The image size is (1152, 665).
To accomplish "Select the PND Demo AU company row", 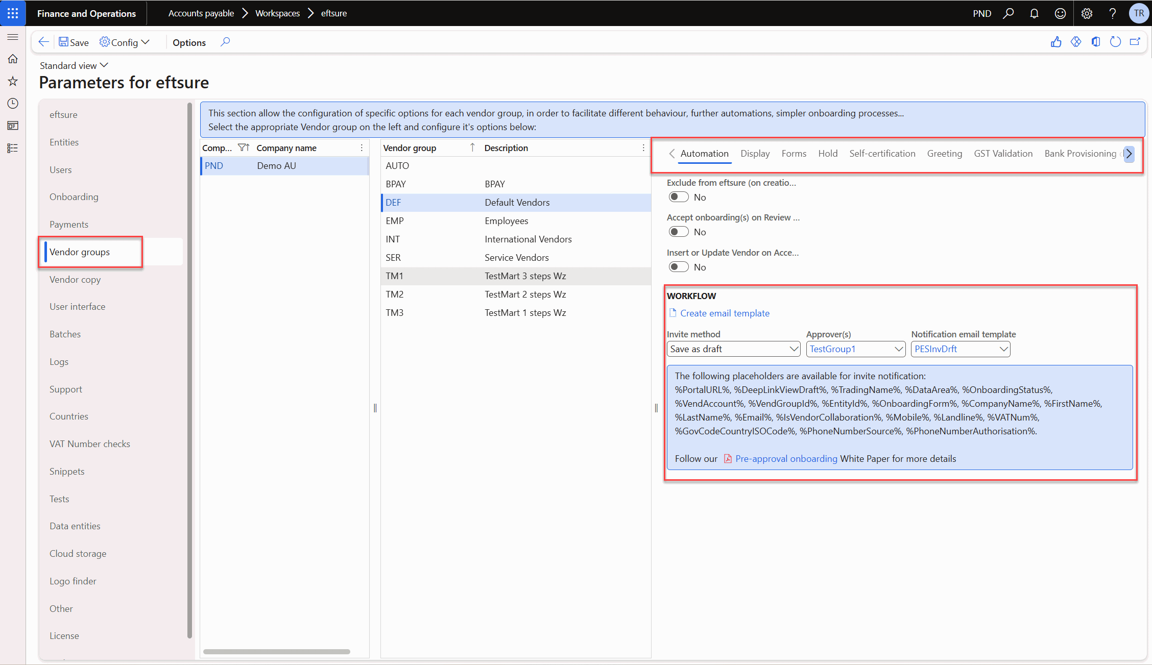I will pyautogui.click(x=285, y=166).
